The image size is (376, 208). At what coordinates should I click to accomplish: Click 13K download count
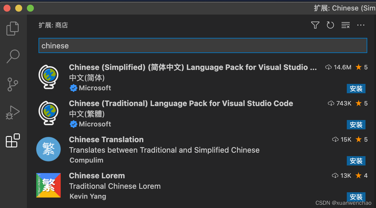tap(342, 176)
